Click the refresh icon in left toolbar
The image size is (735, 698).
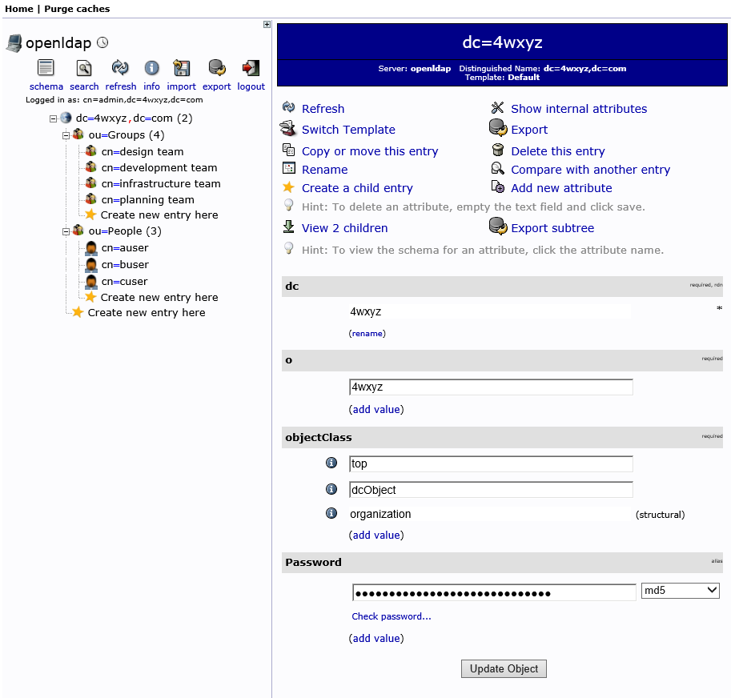point(120,68)
